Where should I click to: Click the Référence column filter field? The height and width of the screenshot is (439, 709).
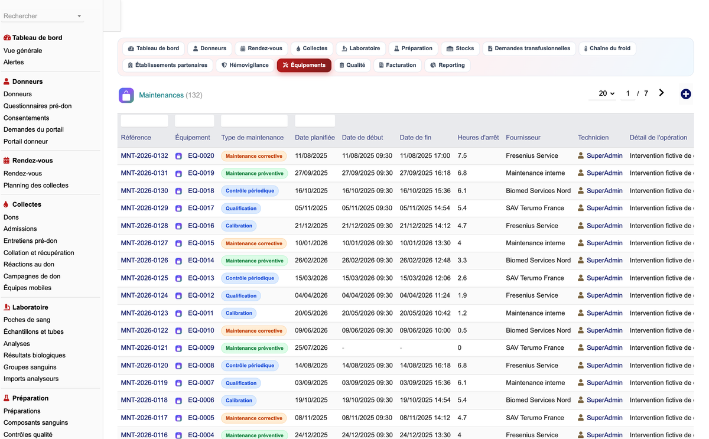pyautogui.click(x=144, y=121)
